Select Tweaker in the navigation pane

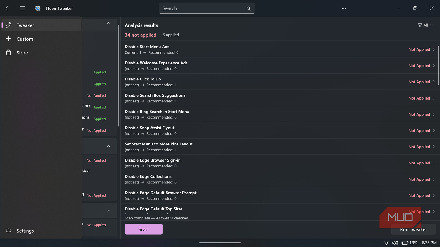coord(41,25)
